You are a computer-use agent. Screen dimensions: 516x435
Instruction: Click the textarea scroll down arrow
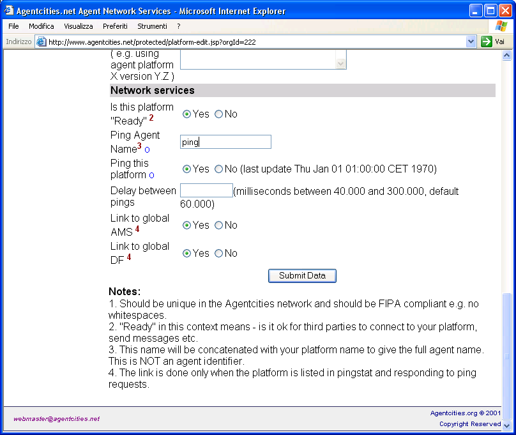341,63
